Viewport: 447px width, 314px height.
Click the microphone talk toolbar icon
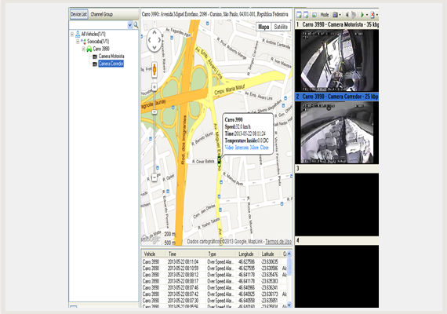click(x=354, y=15)
